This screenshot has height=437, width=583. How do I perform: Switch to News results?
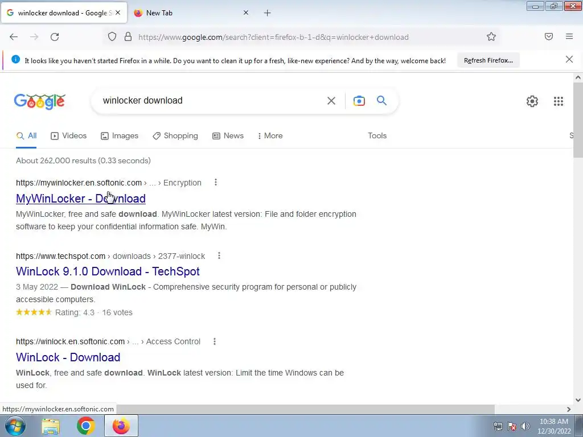pos(228,136)
